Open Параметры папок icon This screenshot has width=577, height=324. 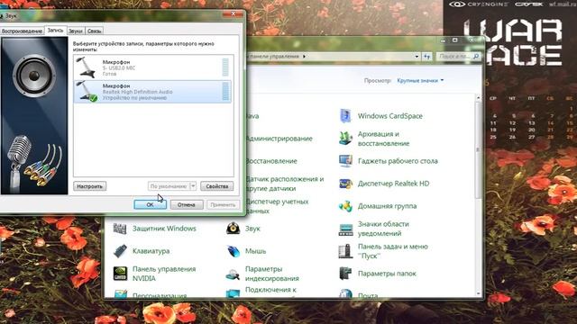pos(345,274)
